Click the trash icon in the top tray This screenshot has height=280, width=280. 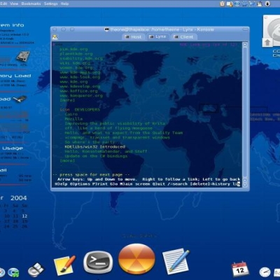[x=222, y=3]
